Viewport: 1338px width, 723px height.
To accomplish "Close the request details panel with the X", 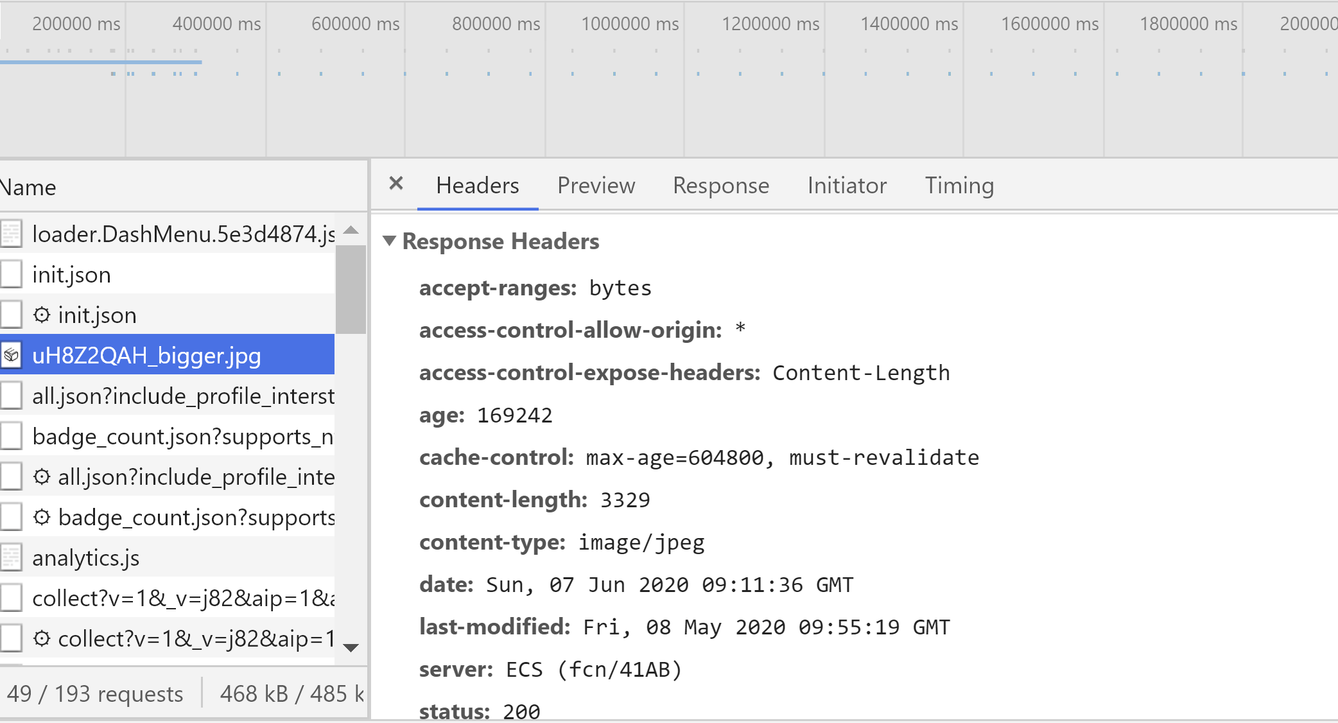I will tap(395, 184).
